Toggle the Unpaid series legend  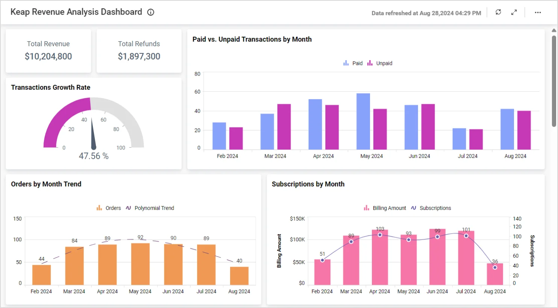380,63
